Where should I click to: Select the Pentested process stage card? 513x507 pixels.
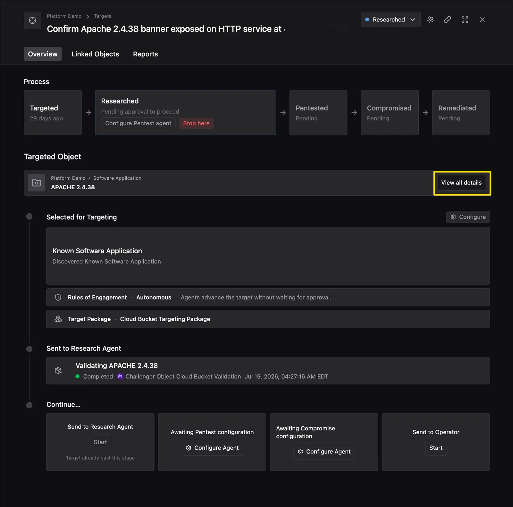point(318,112)
